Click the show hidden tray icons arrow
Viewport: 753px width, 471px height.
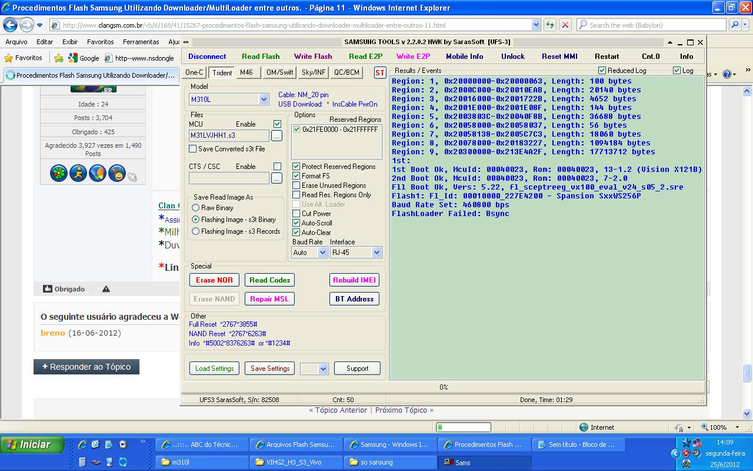coord(675,453)
